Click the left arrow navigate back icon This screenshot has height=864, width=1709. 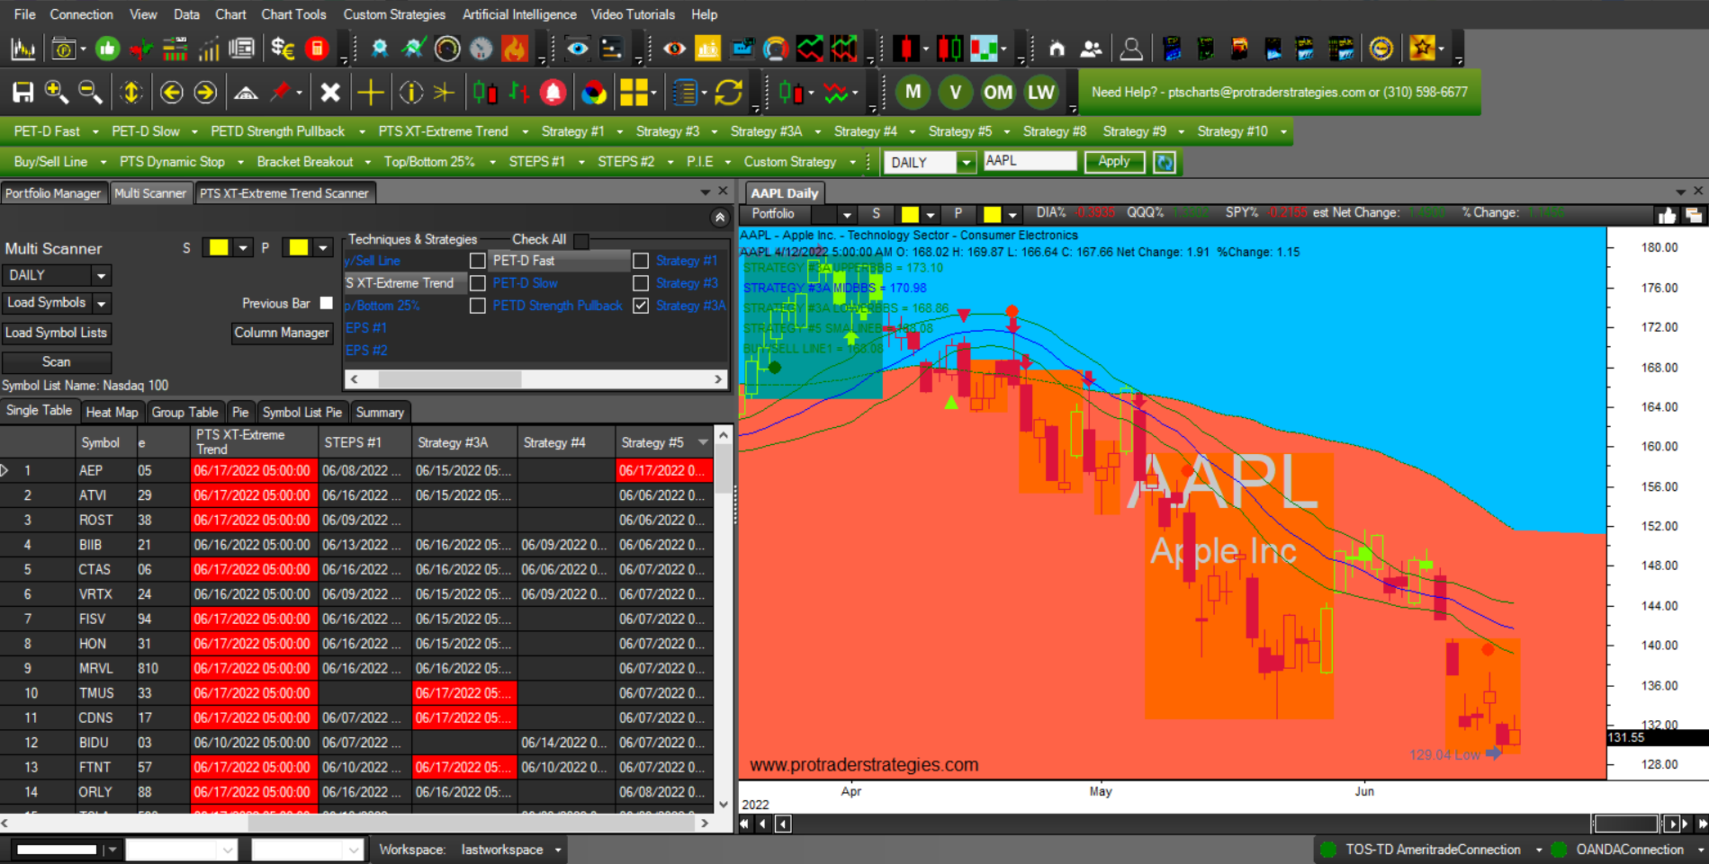172,93
